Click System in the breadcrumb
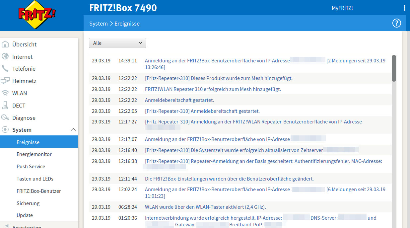Screen dimensions: 410x228 coord(99,24)
